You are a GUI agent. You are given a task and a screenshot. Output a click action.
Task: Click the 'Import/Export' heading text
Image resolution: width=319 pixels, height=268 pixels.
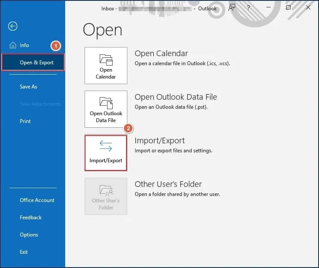click(x=160, y=141)
